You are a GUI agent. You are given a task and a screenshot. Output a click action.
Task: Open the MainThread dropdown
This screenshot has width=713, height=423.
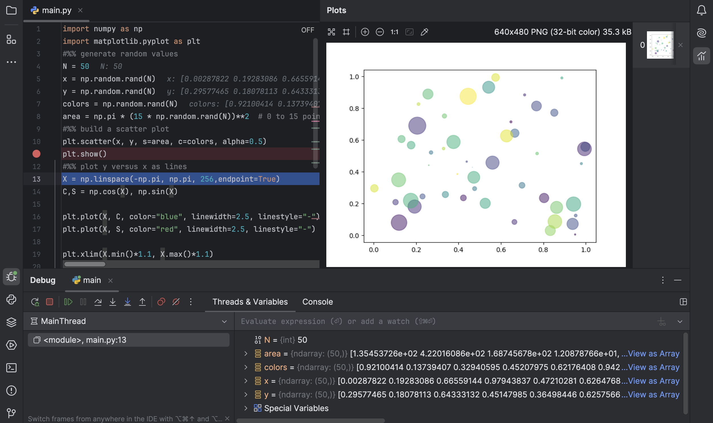pos(224,322)
